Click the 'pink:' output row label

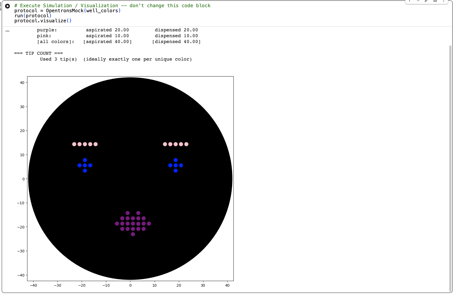pyautogui.click(x=44, y=36)
